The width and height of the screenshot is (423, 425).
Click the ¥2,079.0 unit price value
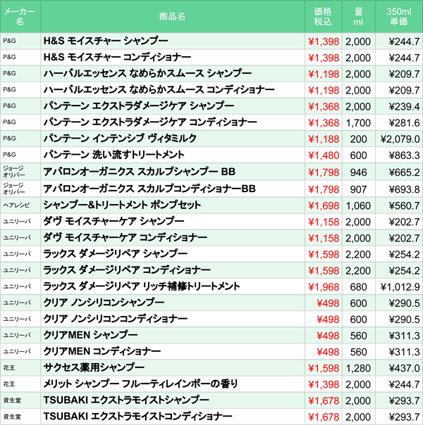coord(400,139)
